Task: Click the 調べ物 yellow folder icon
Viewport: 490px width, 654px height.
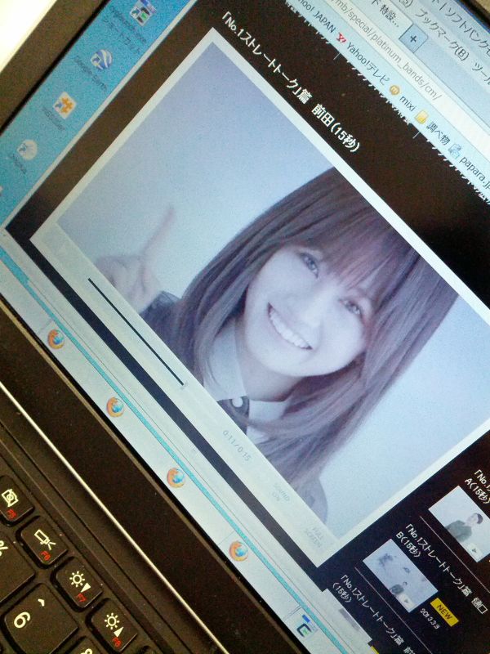Action: pos(420,119)
